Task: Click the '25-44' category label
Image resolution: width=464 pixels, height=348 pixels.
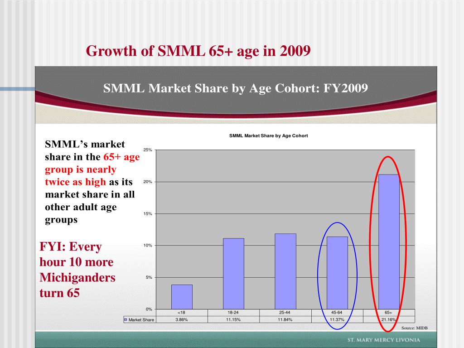Action: (x=285, y=313)
